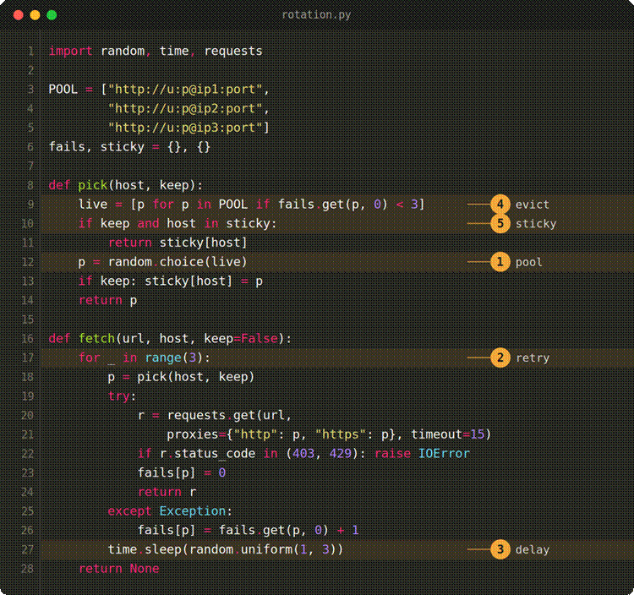Maximize the window using the green button
This screenshot has height=595, width=634.
tap(52, 15)
